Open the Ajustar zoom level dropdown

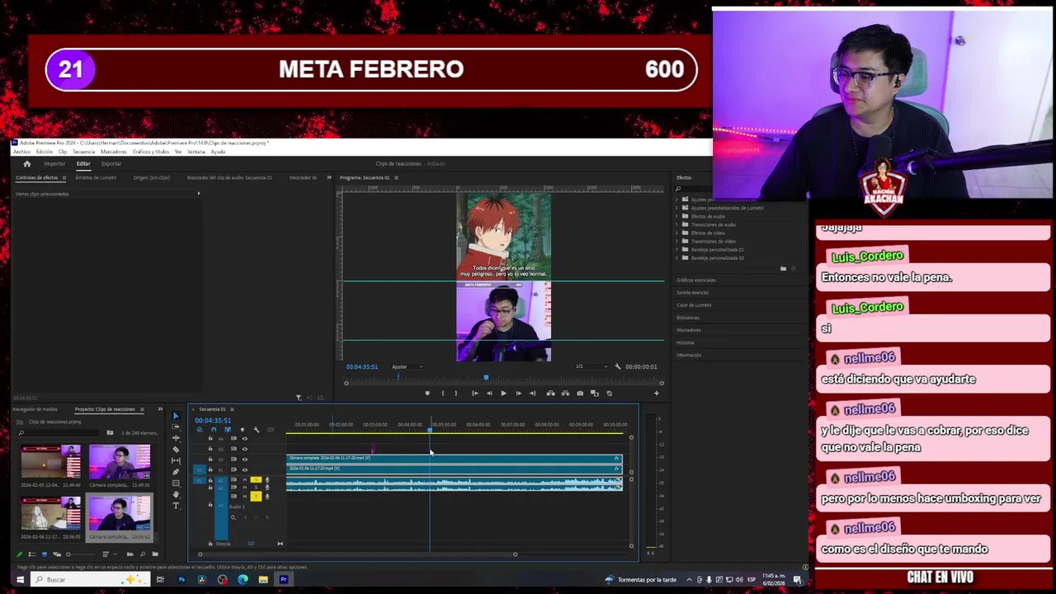coord(407,366)
